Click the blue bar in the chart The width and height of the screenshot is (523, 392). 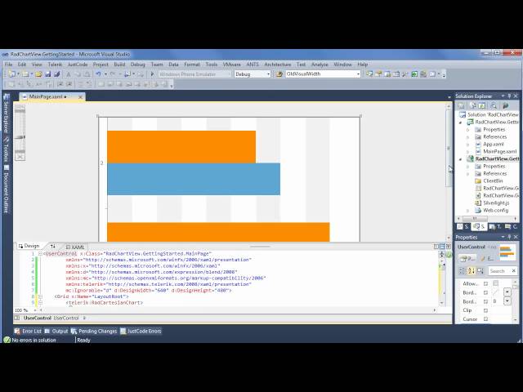point(194,179)
